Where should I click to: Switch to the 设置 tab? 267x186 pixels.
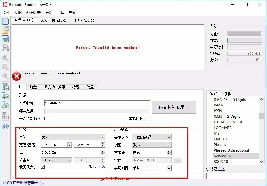[x=33, y=87]
